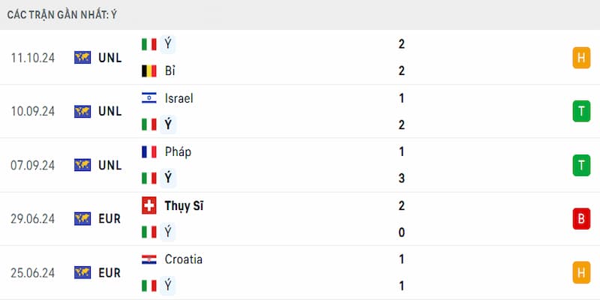Click the UNL competition icon for 10.09.24
This screenshot has width=600, height=300.
coord(82,111)
